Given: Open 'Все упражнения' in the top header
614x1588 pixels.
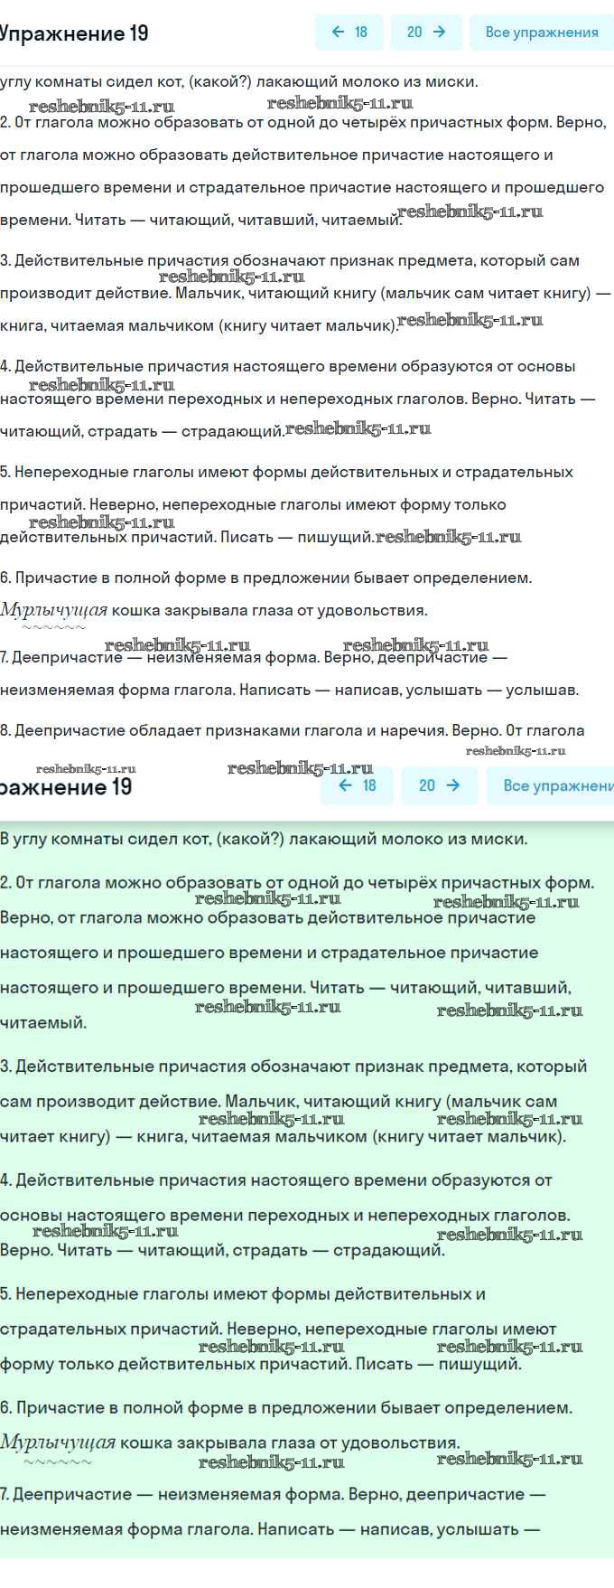Looking at the screenshot, I should (x=541, y=32).
